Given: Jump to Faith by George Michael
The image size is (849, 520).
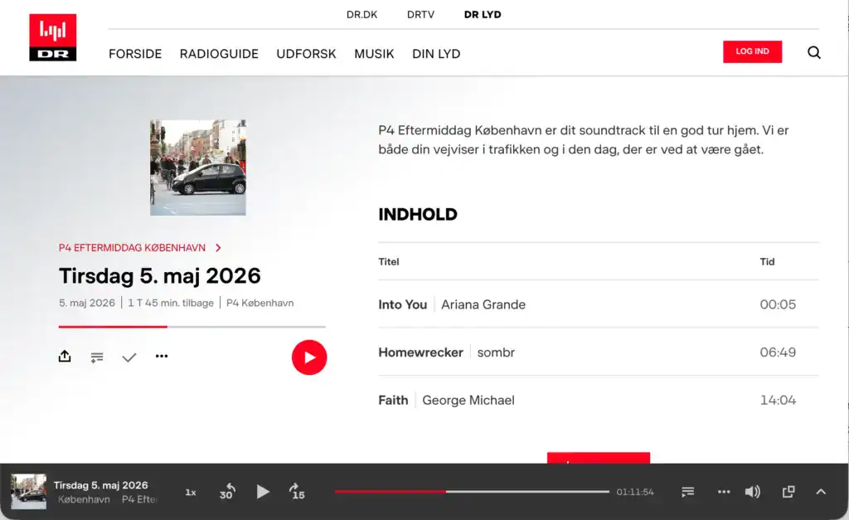Looking at the screenshot, I should pos(599,400).
